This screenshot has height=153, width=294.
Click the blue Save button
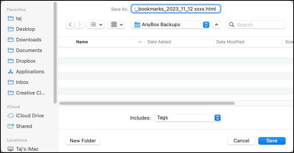click(x=272, y=140)
